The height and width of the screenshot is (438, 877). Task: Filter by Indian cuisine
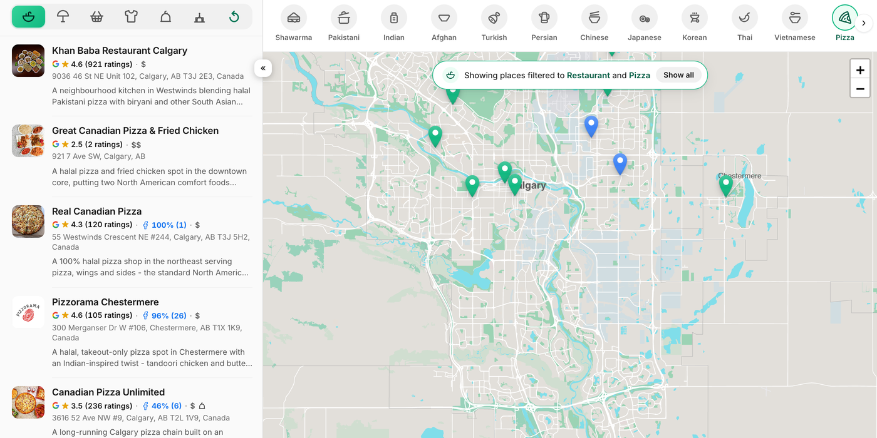394,24
